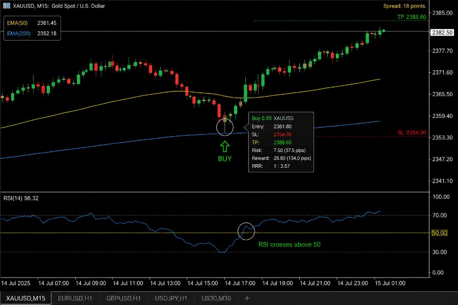This screenshot has height=305, width=458.
Task: Click the 14 Jul 17:00 time axis label
Action: click(240, 283)
